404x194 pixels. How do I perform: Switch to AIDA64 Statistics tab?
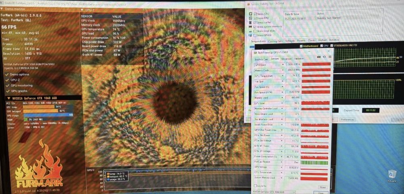334,40
